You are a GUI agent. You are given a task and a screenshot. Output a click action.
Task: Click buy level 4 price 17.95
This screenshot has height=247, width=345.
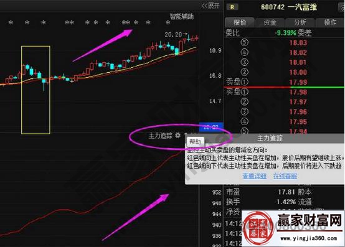point(298,122)
